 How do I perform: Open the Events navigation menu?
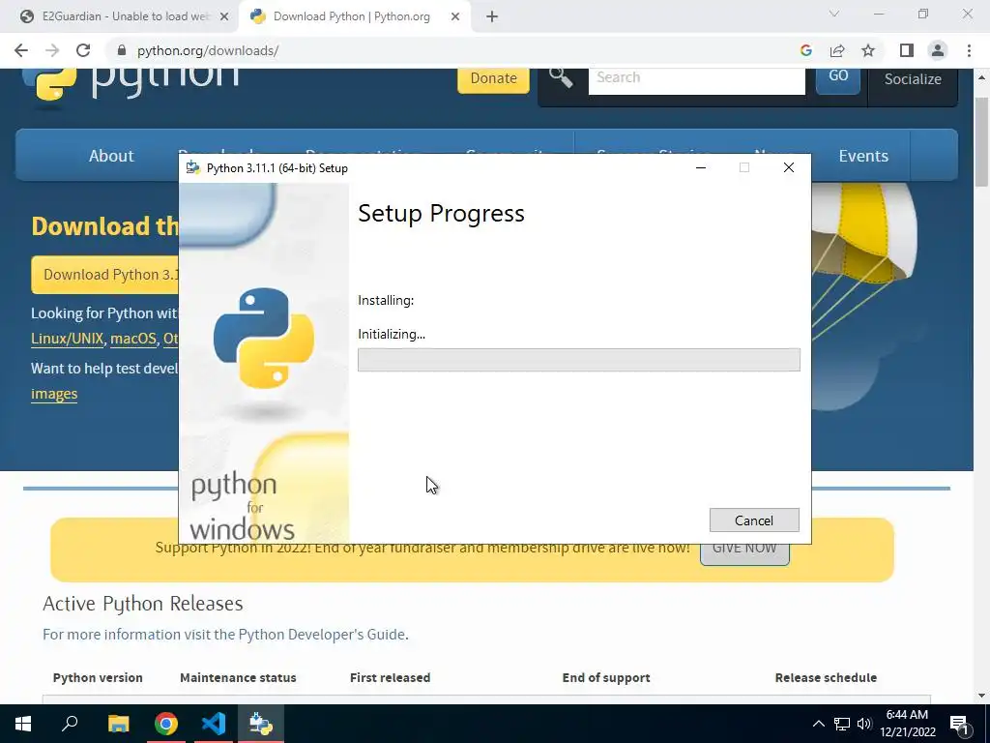[x=863, y=156]
